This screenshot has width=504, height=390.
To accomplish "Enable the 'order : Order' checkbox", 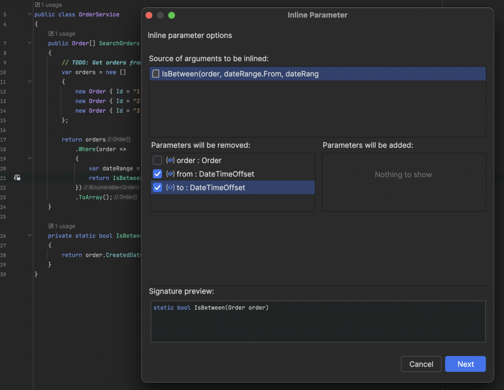I will (x=157, y=160).
